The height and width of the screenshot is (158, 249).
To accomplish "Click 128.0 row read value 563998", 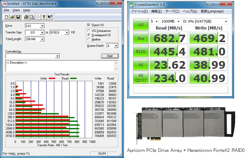I will coord(111,113).
